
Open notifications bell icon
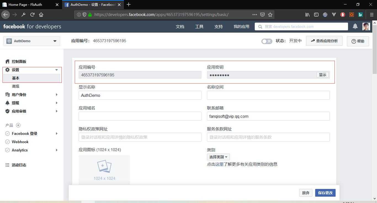(x=355, y=26)
